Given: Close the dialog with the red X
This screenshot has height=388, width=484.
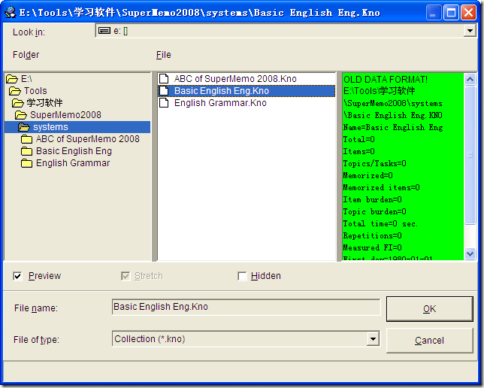Looking at the screenshot, I should [468, 13].
